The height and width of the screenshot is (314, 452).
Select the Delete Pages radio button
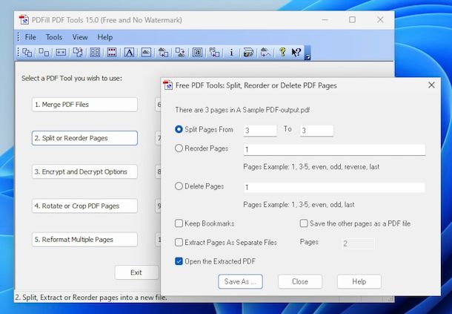click(x=179, y=186)
